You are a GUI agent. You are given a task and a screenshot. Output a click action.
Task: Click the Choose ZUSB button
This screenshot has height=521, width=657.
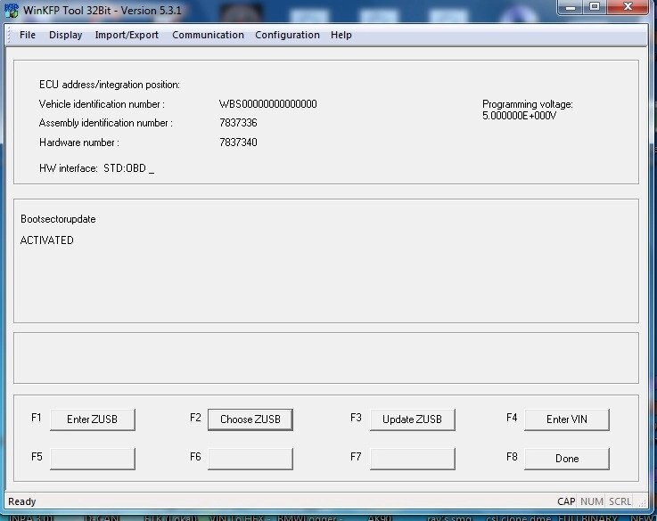pos(250,419)
